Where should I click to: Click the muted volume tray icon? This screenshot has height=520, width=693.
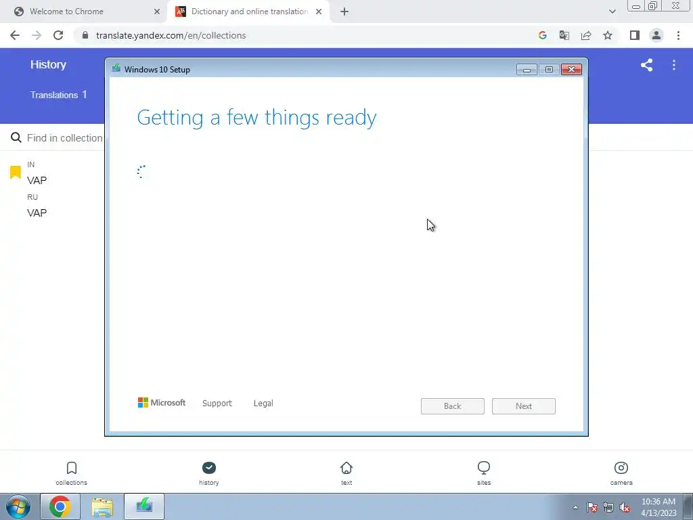[625, 508]
